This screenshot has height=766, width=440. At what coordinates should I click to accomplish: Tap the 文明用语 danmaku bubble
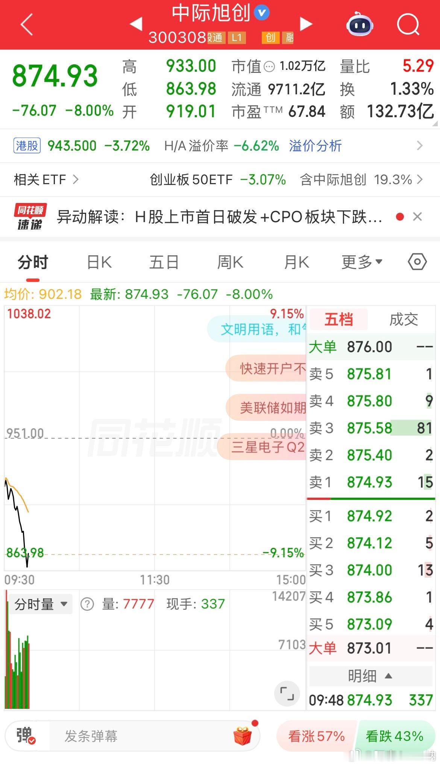pyautogui.click(x=257, y=329)
